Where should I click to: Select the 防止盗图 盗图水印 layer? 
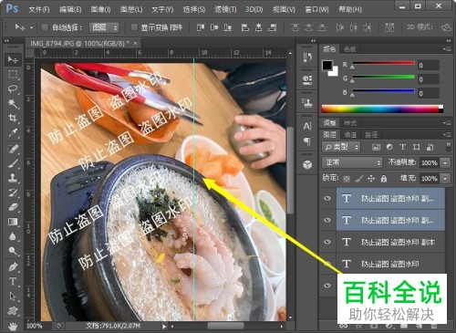[390, 264]
